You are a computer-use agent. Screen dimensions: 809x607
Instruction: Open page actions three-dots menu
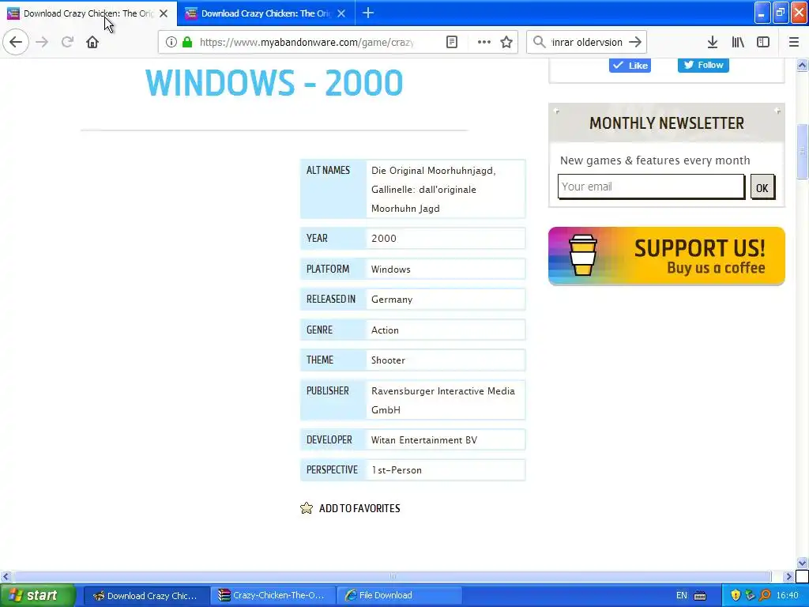point(484,42)
